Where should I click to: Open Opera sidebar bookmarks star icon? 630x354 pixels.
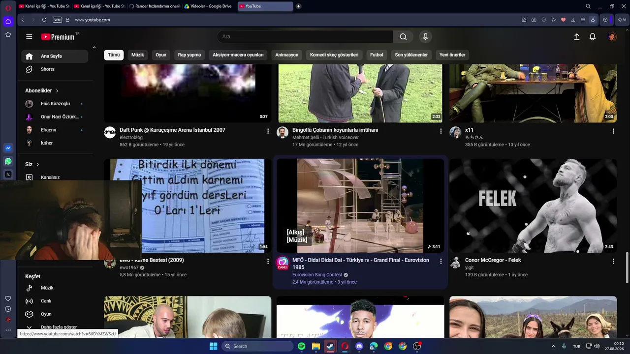pyautogui.click(x=8, y=34)
